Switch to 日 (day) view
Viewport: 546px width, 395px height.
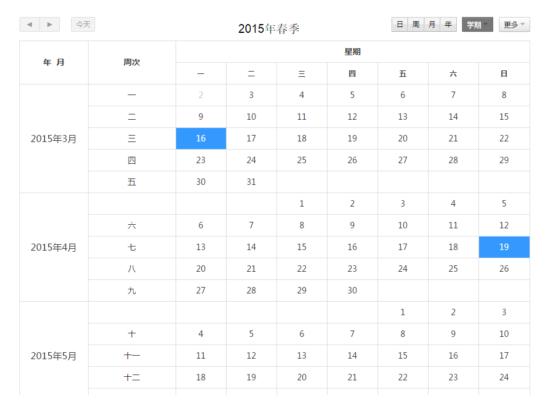click(400, 25)
